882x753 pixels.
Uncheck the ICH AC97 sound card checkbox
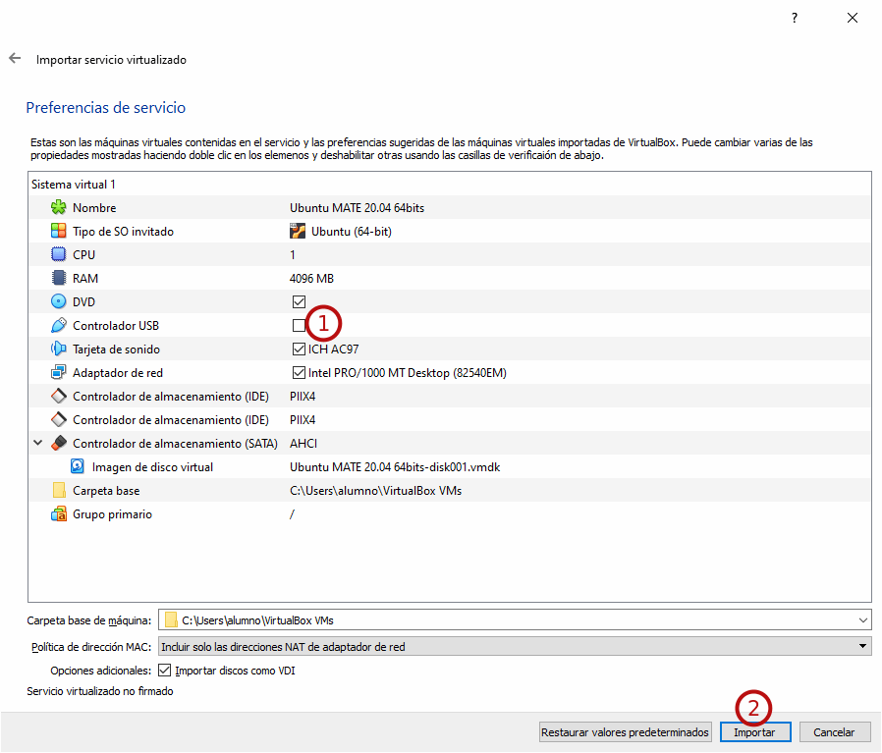(299, 350)
